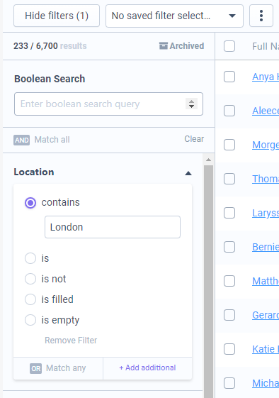Toggle the OR match any badge
Image resolution: width=279 pixels, height=398 pixels.
tap(35, 368)
